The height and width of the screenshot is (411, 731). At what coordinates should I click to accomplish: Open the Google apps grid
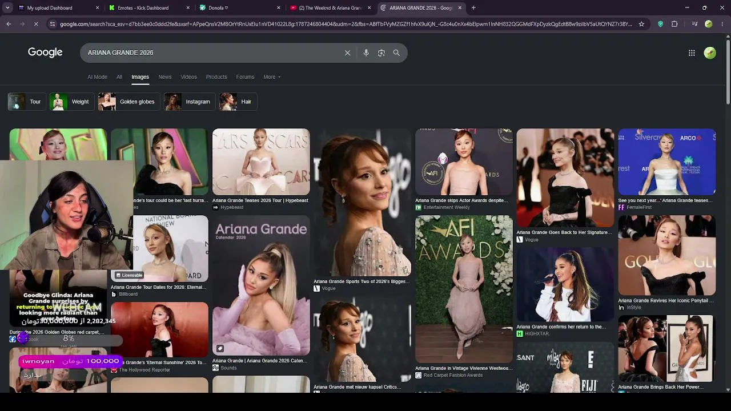pyautogui.click(x=692, y=53)
